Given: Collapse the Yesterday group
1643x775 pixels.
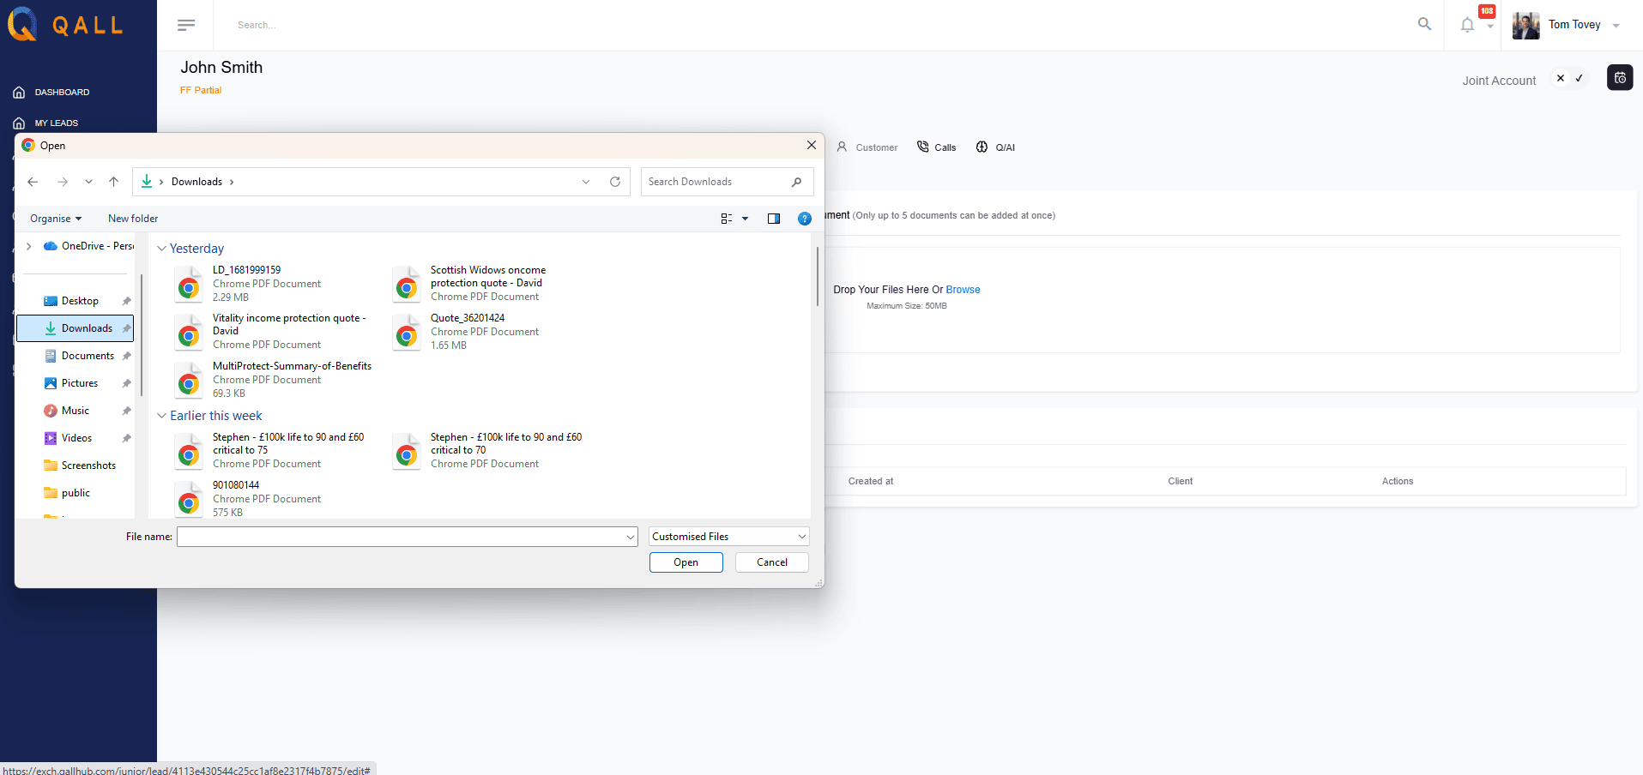Looking at the screenshot, I should coord(161,249).
